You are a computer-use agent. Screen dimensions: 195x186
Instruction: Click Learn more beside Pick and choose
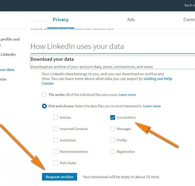(x=152, y=106)
